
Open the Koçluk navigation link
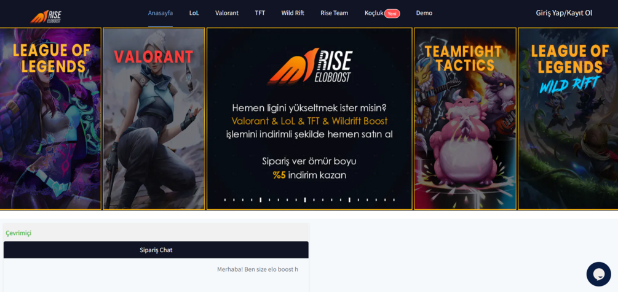pos(374,13)
